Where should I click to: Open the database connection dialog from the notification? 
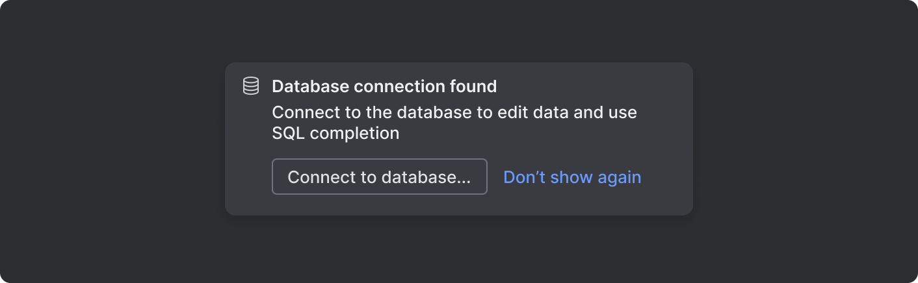379,177
